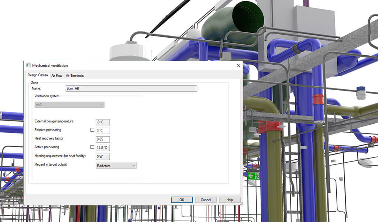
Task: Confirm settings with the OK button
Action: click(x=182, y=200)
